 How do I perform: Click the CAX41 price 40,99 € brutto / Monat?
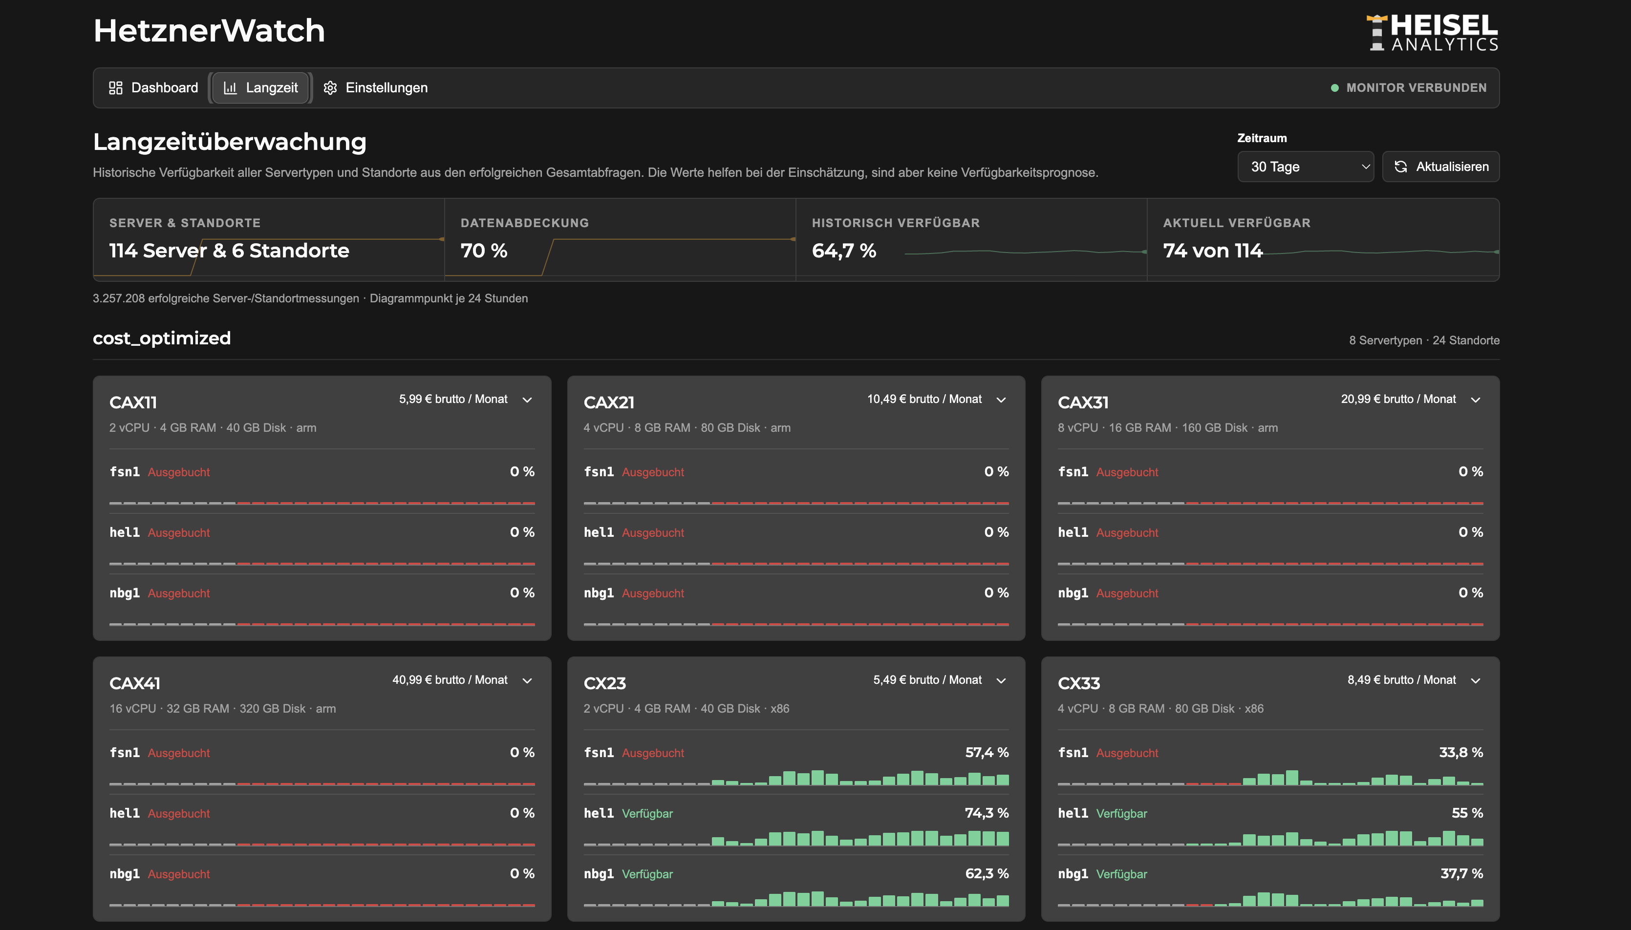click(x=450, y=680)
